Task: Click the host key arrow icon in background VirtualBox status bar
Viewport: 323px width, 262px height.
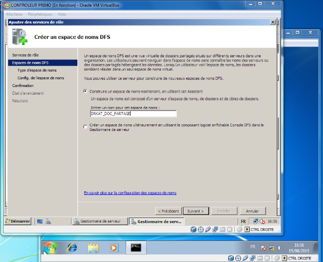Action: pos(285,258)
